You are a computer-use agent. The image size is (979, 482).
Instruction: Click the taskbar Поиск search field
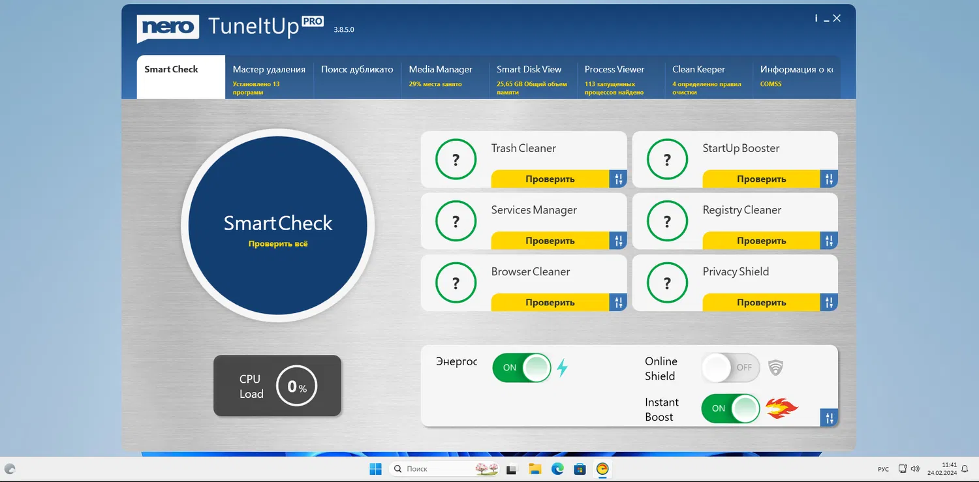click(445, 469)
